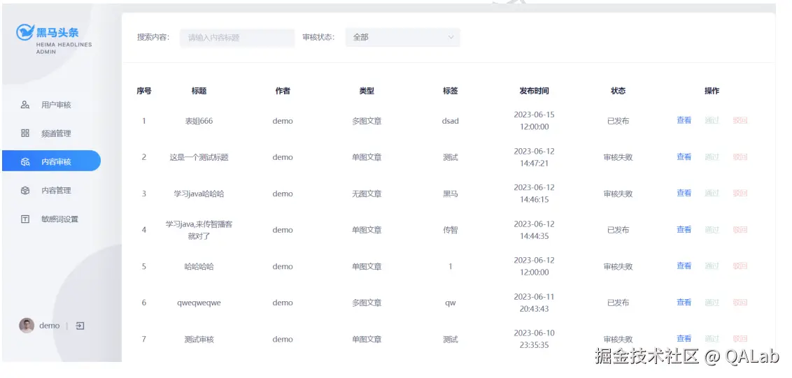This screenshot has width=792, height=378.
Task: Select the 内容审核 menu item
Action: pyautogui.click(x=52, y=161)
